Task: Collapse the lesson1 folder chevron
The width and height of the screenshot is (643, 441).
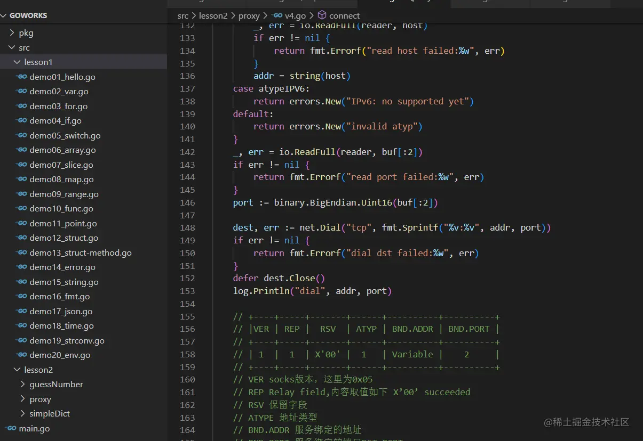Action: point(17,62)
